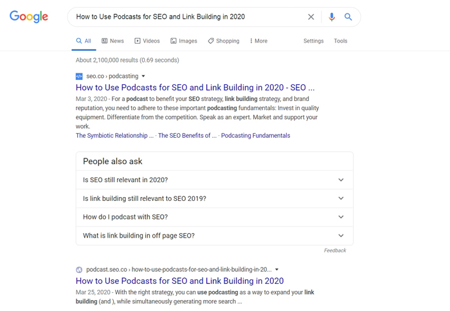Click the "People also ask" heading
This screenshot has height=311, width=450.
click(x=113, y=161)
